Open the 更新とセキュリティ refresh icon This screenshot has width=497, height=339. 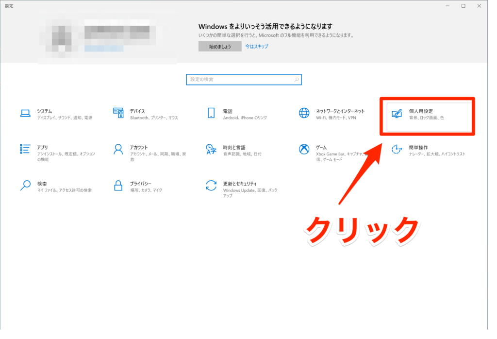(x=211, y=186)
